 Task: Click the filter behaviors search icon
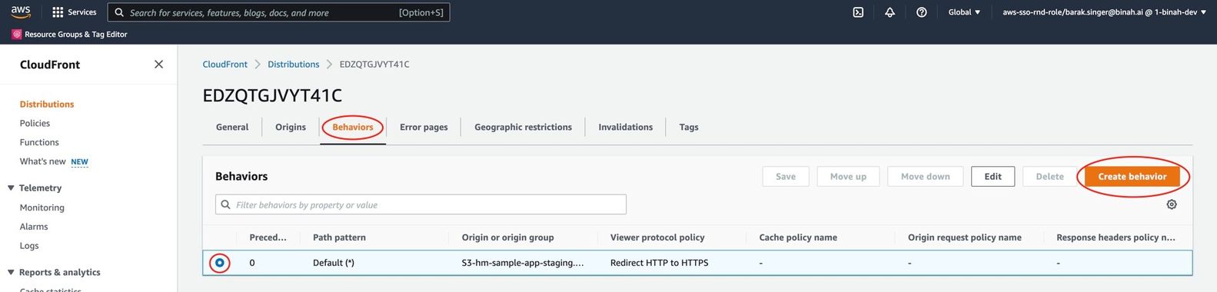(x=226, y=205)
